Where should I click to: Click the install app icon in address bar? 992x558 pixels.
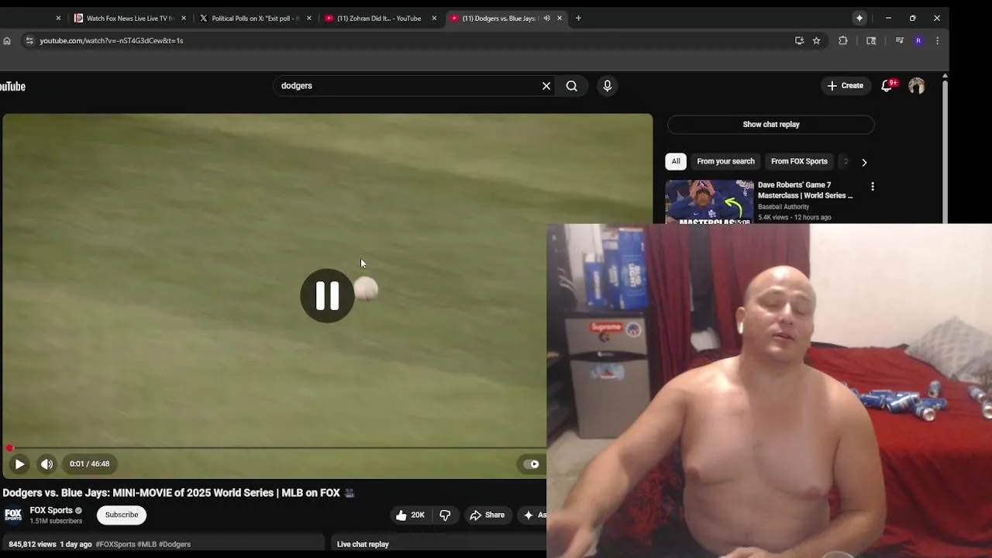(799, 41)
